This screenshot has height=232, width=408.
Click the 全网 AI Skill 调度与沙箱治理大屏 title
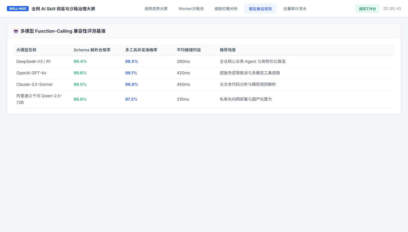point(63,9)
